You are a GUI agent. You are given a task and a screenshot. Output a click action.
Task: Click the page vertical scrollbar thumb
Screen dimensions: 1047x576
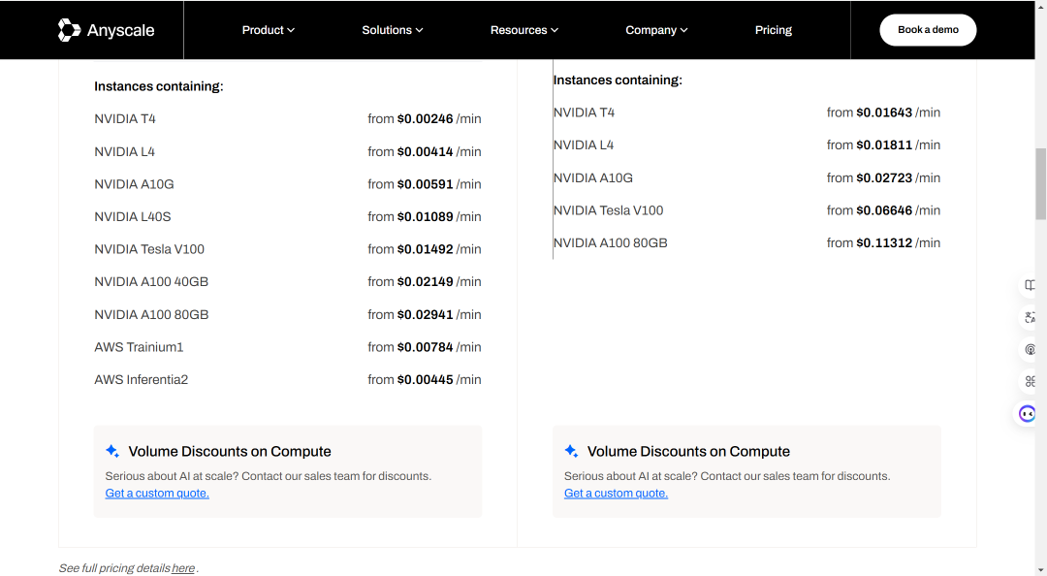pos(1040,184)
